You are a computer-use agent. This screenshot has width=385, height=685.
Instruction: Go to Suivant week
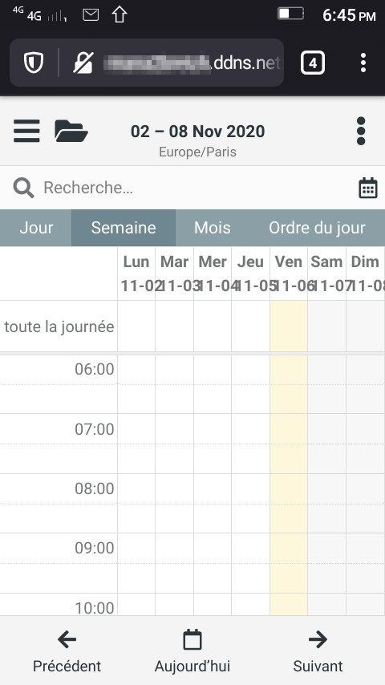(318, 651)
